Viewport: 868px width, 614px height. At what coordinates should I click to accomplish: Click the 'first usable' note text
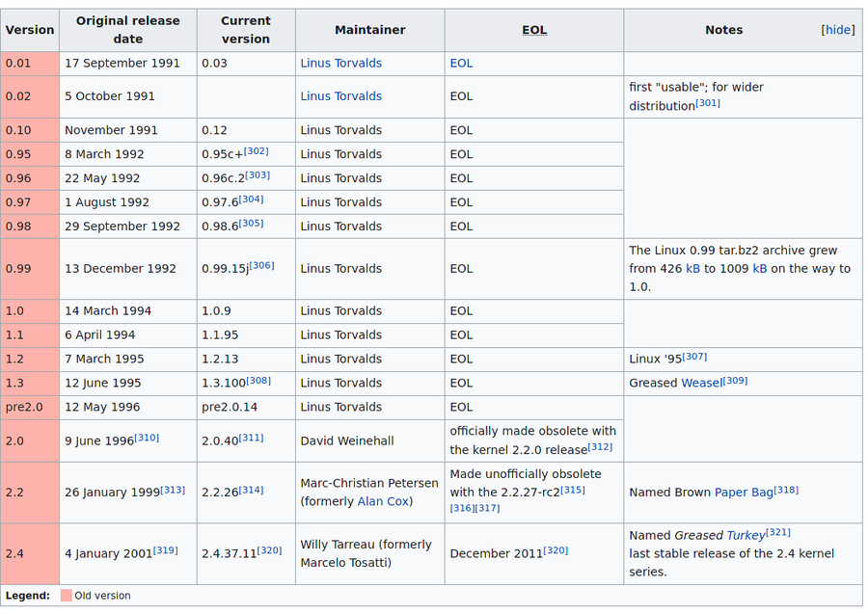[696, 96]
